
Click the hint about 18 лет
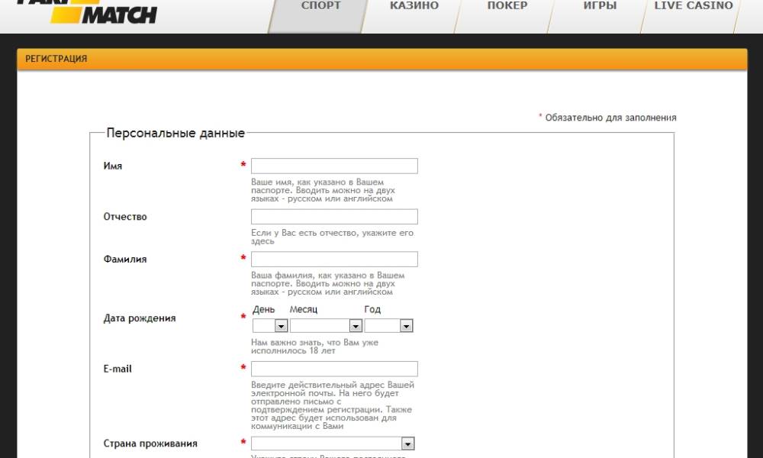coord(314,347)
